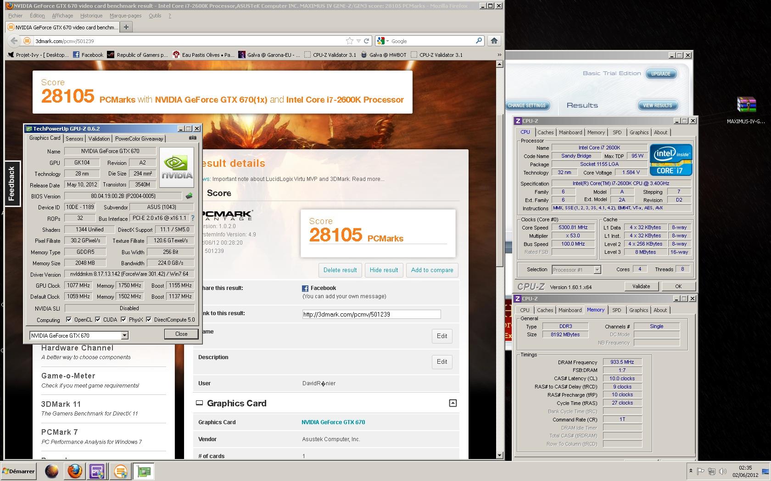Open the Fichier menu

coord(15,16)
